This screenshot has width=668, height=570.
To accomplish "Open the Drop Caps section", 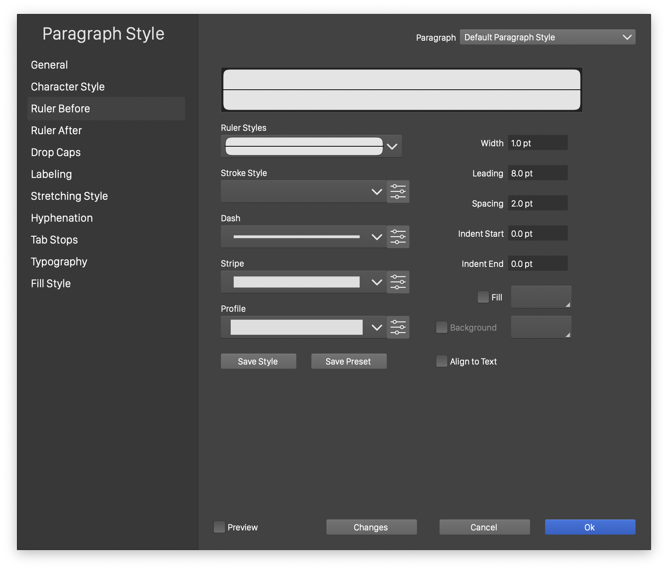I will click(x=56, y=152).
